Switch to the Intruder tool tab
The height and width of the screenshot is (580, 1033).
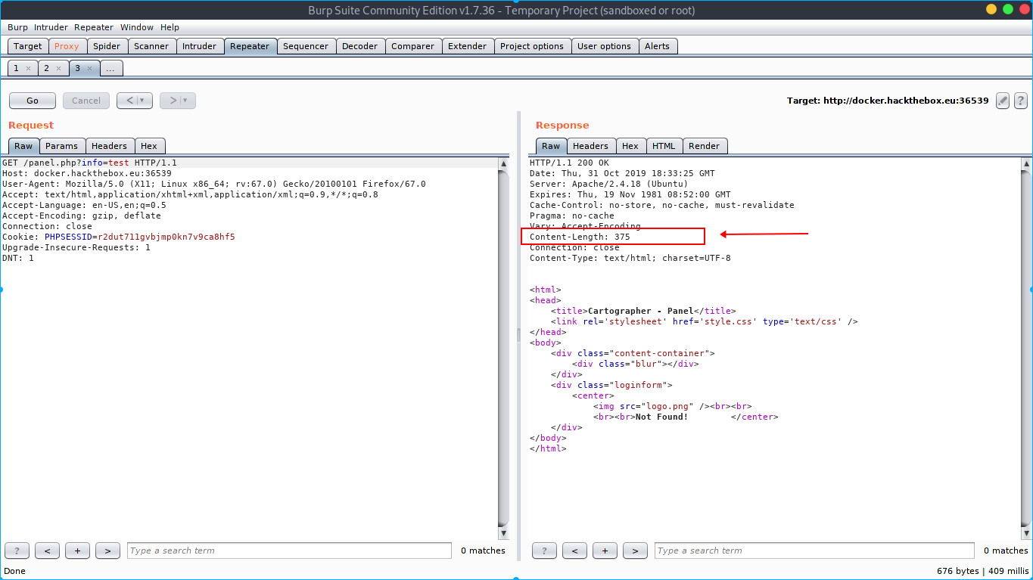[x=200, y=46]
